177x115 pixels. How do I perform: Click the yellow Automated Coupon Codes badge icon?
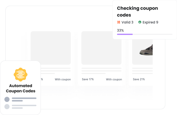[x=20, y=74]
